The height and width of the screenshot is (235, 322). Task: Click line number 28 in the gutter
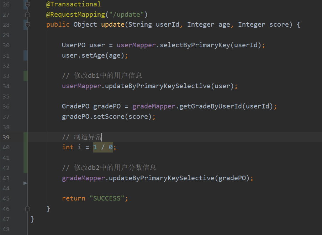[6, 25]
